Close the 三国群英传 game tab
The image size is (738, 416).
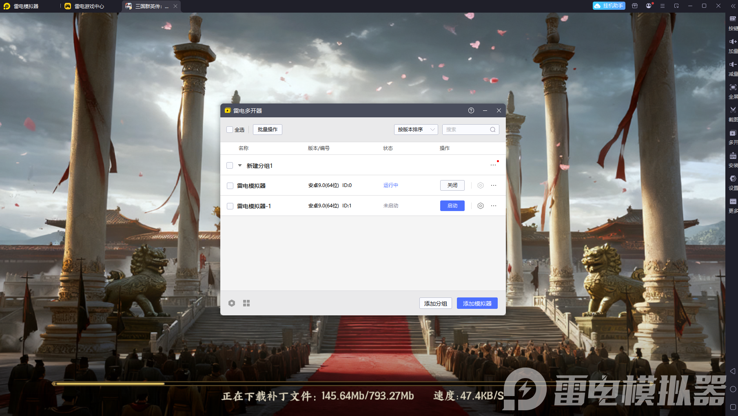(x=175, y=6)
